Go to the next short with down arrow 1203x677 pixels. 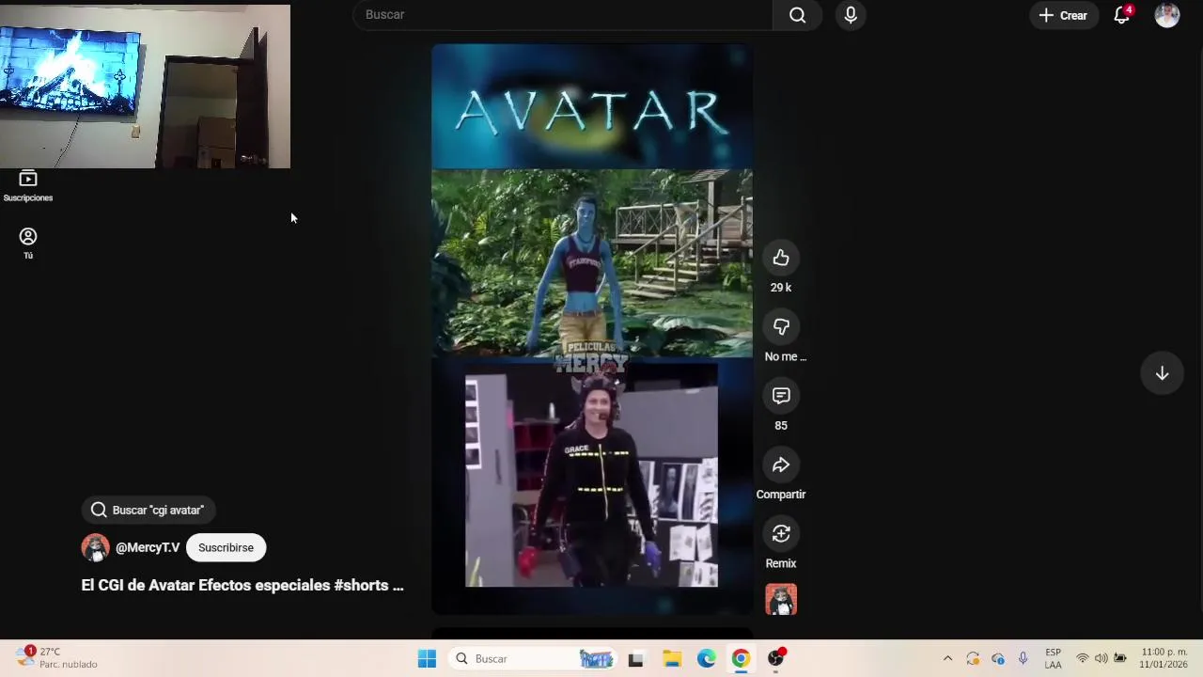point(1163,373)
